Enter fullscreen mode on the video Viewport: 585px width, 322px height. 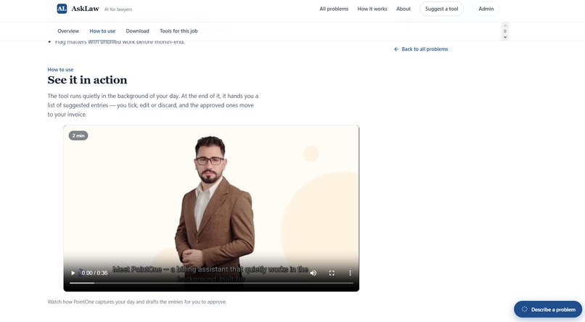coord(332,273)
